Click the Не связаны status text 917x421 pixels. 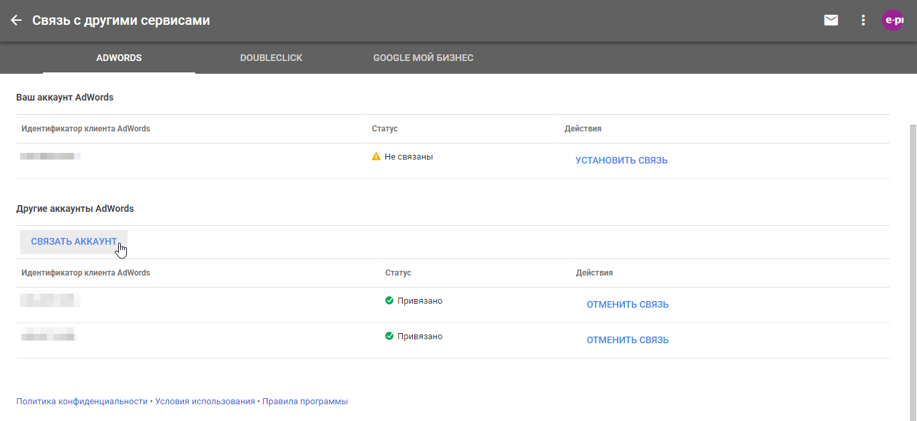pyautogui.click(x=408, y=157)
